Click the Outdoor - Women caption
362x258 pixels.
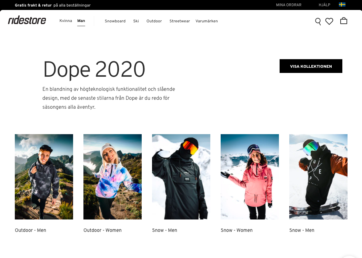(102, 230)
